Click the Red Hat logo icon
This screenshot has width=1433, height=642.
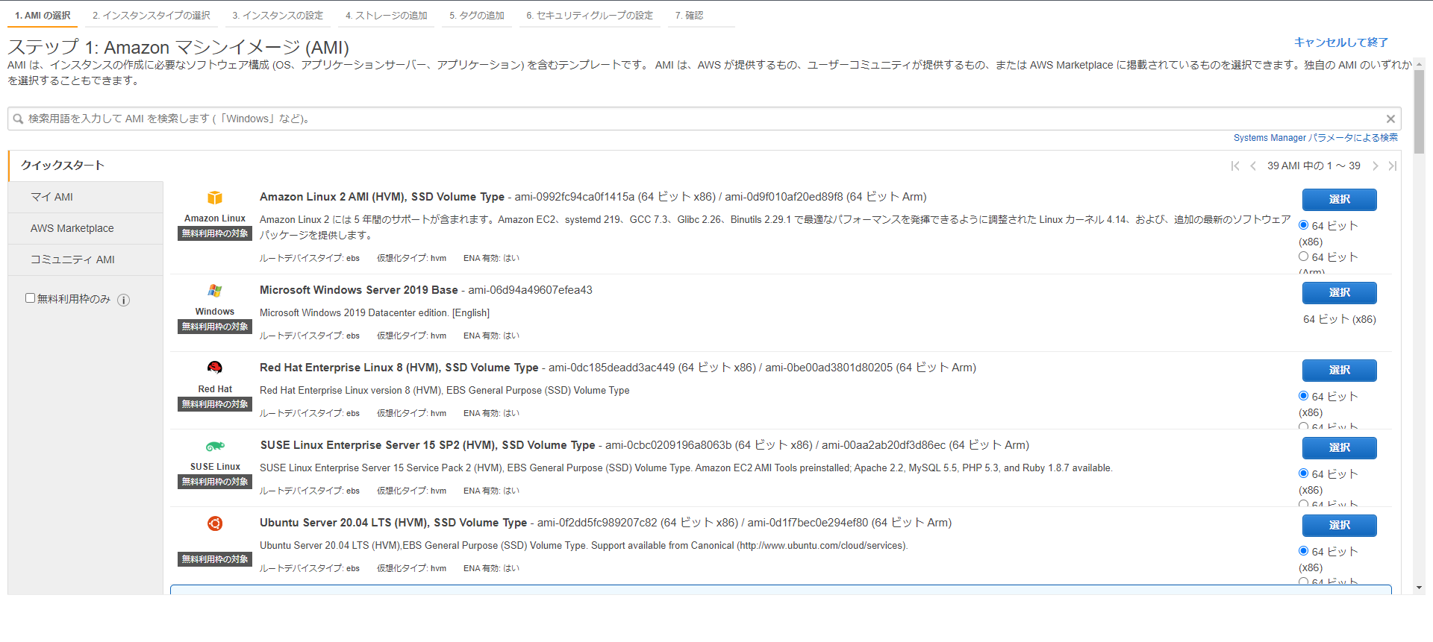pyautogui.click(x=215, y=368)
